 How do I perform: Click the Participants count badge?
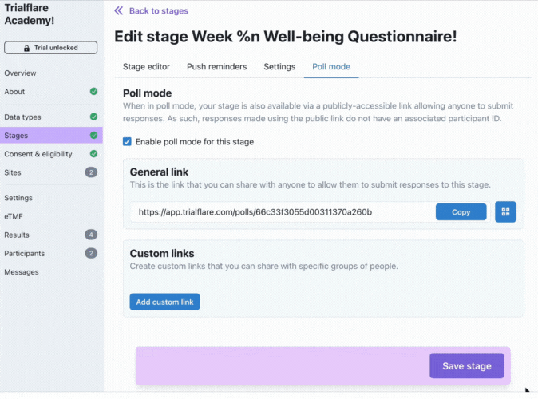pos(91,253)
